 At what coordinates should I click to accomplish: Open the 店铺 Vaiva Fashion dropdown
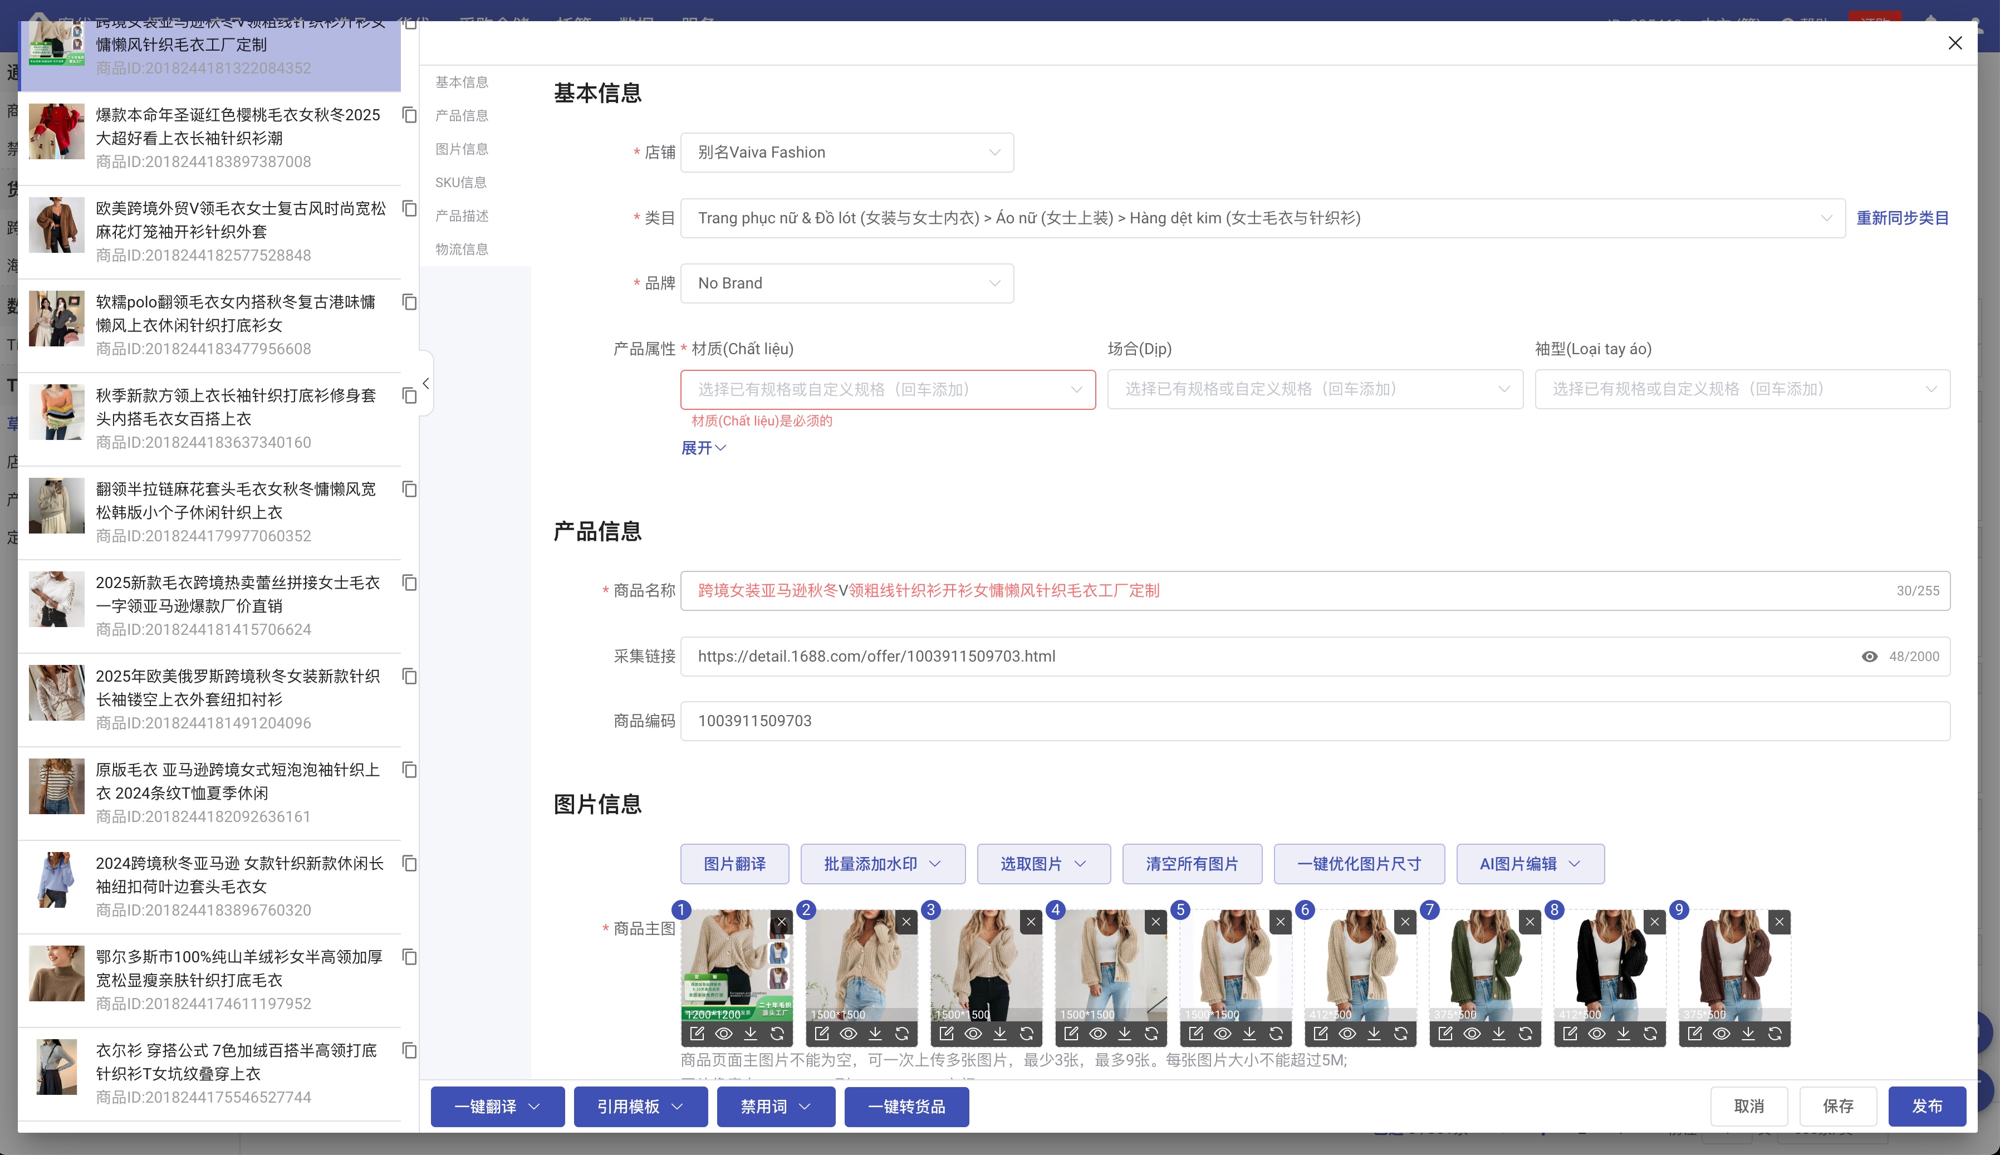tap(846, 152)
